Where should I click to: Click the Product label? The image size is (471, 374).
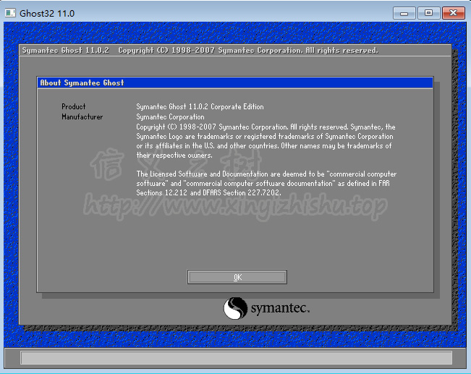click(x=74, y=106)
